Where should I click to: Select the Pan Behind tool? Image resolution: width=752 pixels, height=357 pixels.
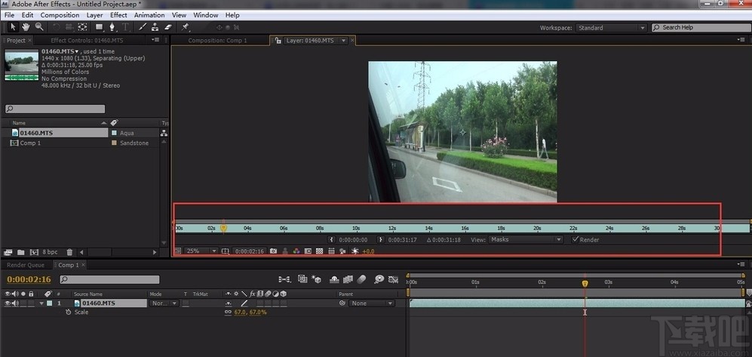pos(83,27)
